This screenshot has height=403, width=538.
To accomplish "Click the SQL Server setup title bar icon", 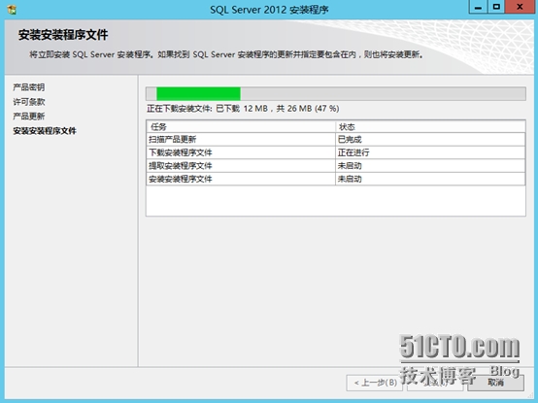I will (12, 10).
